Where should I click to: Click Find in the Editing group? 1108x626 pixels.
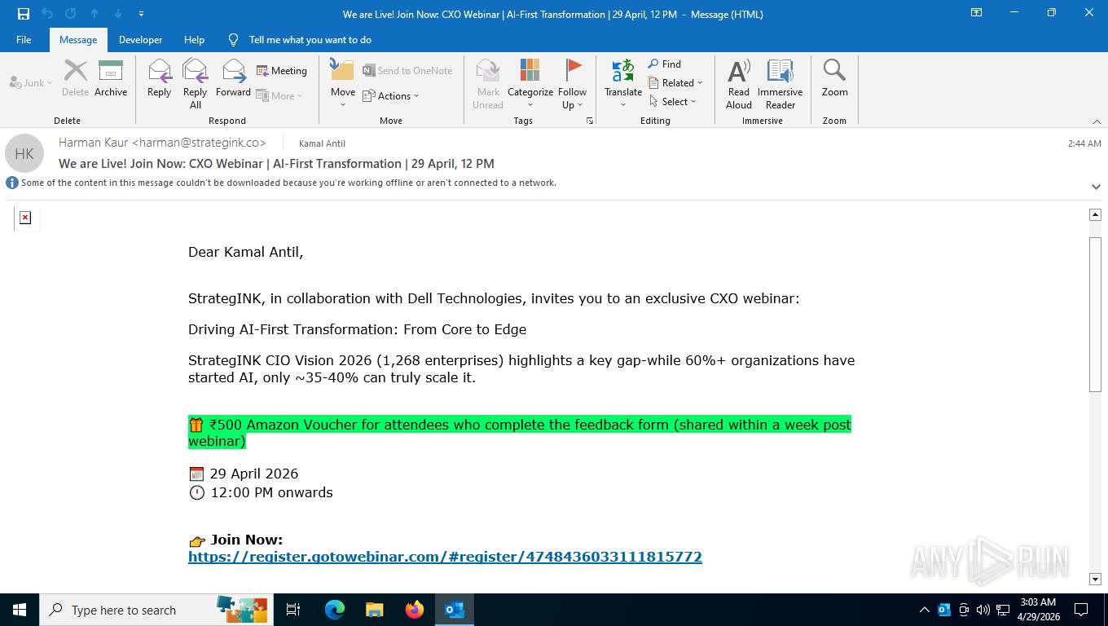[665, 64]
